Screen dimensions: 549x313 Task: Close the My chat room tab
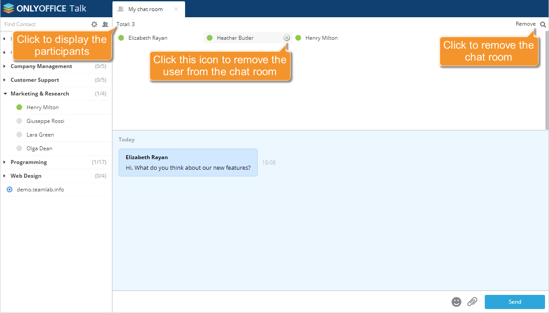pyautogui.click(x=176, y=9)
